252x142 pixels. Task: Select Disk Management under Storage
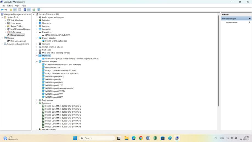click(18, 41)
